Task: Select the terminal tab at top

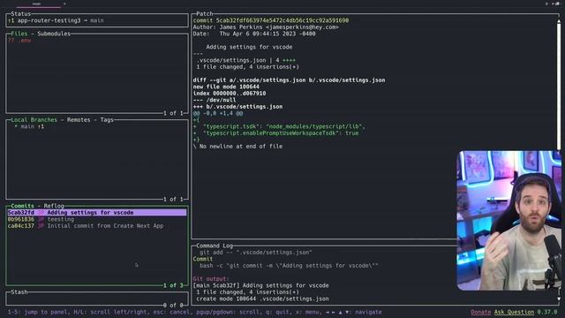Action: [37, 4]
